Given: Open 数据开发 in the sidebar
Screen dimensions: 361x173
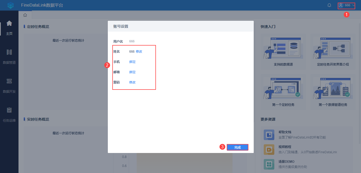Looking at the screenshot, I should [x=9, y=86].
